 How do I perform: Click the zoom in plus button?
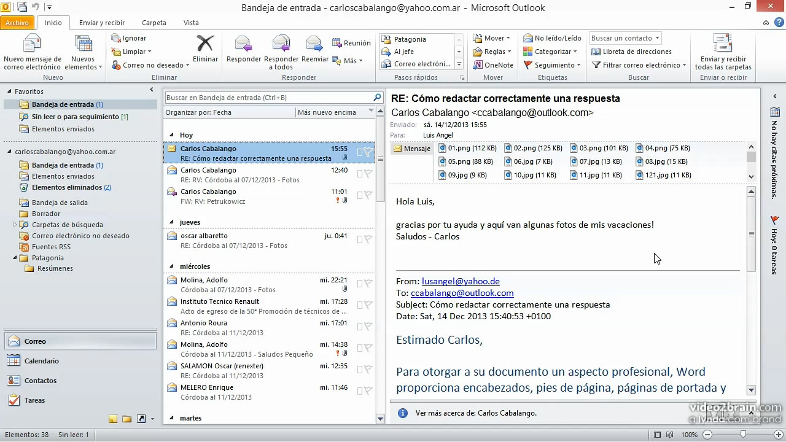779,435
